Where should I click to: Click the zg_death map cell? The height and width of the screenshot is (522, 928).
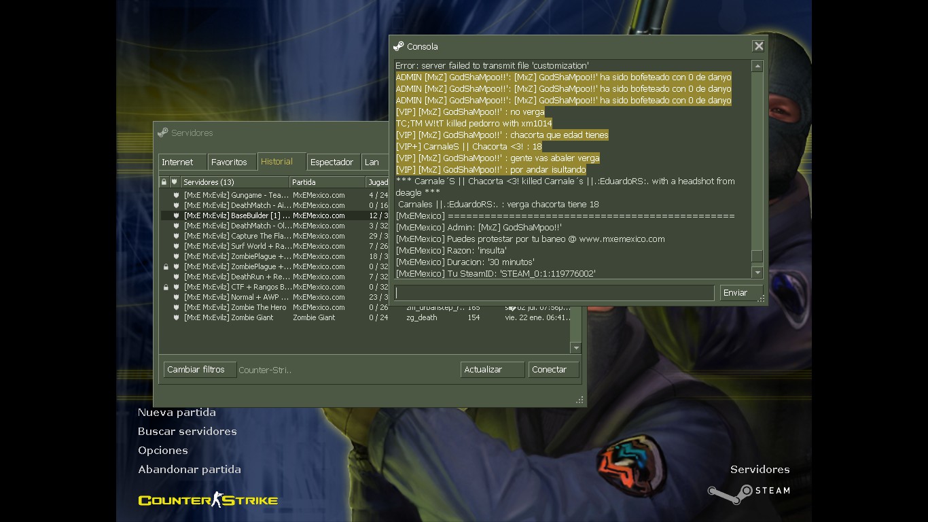[x=422, y=317]
